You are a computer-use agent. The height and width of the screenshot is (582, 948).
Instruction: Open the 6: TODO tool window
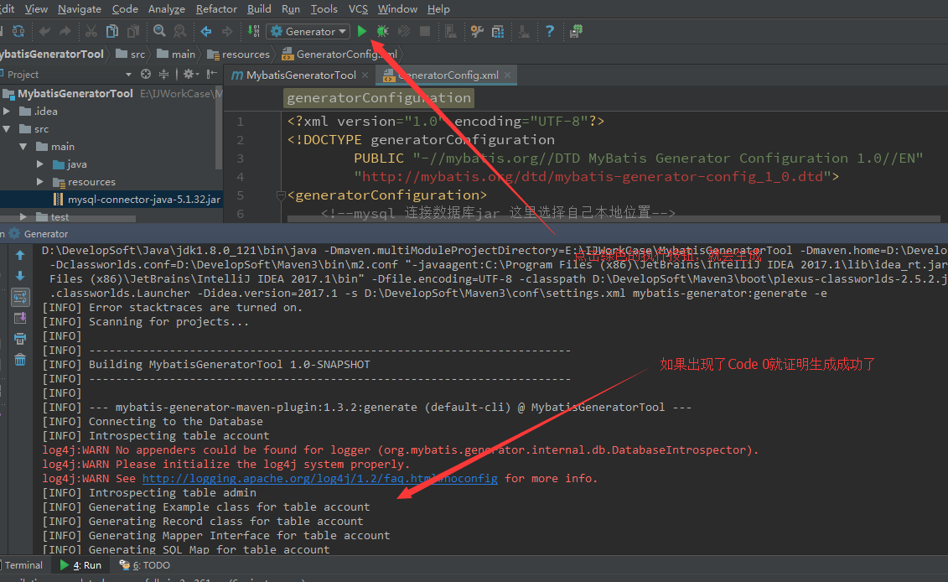(x=145, y=565)
